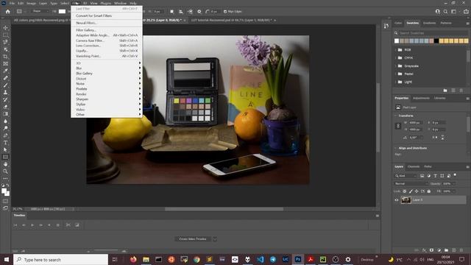Select the Horizontal Type tool
Screen dimensions: 471x265
tap(5, 143)
